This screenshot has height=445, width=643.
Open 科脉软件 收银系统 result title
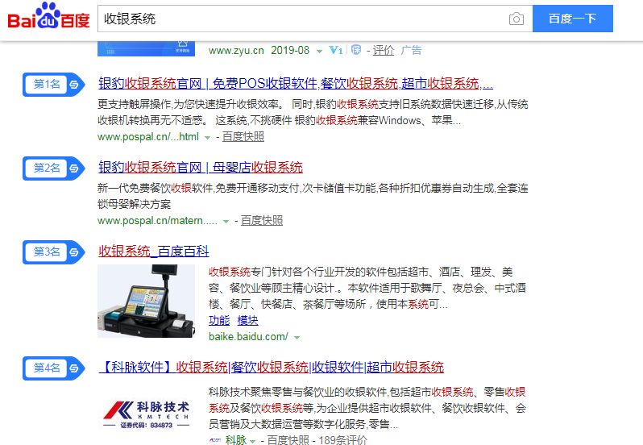(x=271, y=367)
